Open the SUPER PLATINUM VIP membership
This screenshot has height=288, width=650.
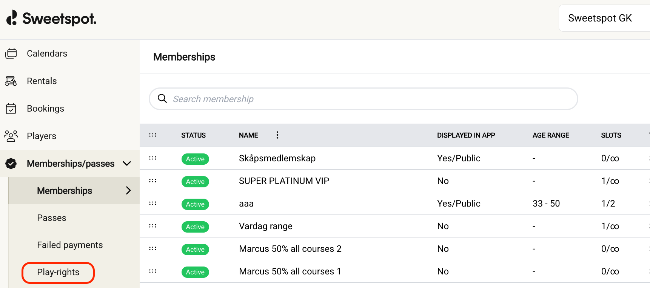pyautogui.click(x=284, y=181)
